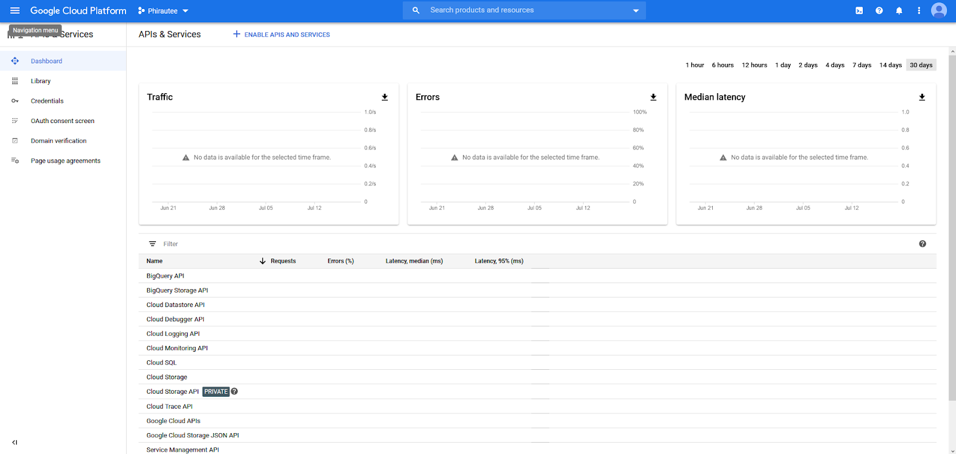Click the Private badge help icon
The width and height of the screenshot is (956, 454).
[234, 391]
